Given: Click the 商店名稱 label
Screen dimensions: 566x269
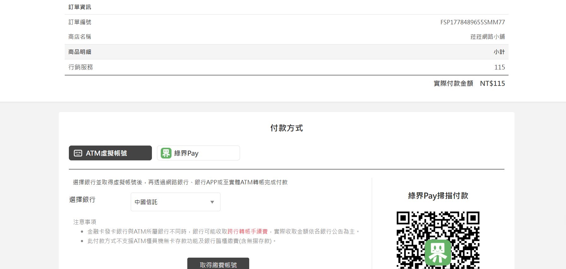Looking at the screenshot, I should pos(80,37).
